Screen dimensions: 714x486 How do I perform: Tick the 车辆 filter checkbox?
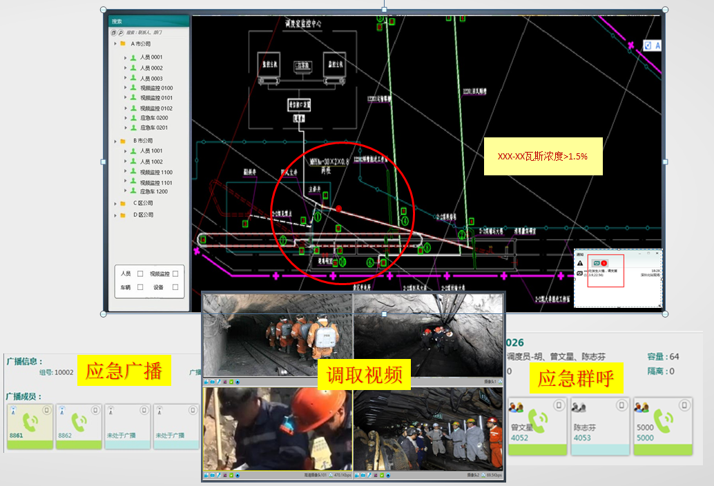[x=140, y=287]
